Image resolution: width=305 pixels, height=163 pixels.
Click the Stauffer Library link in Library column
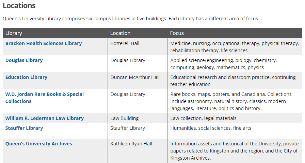tap(24, 128)
